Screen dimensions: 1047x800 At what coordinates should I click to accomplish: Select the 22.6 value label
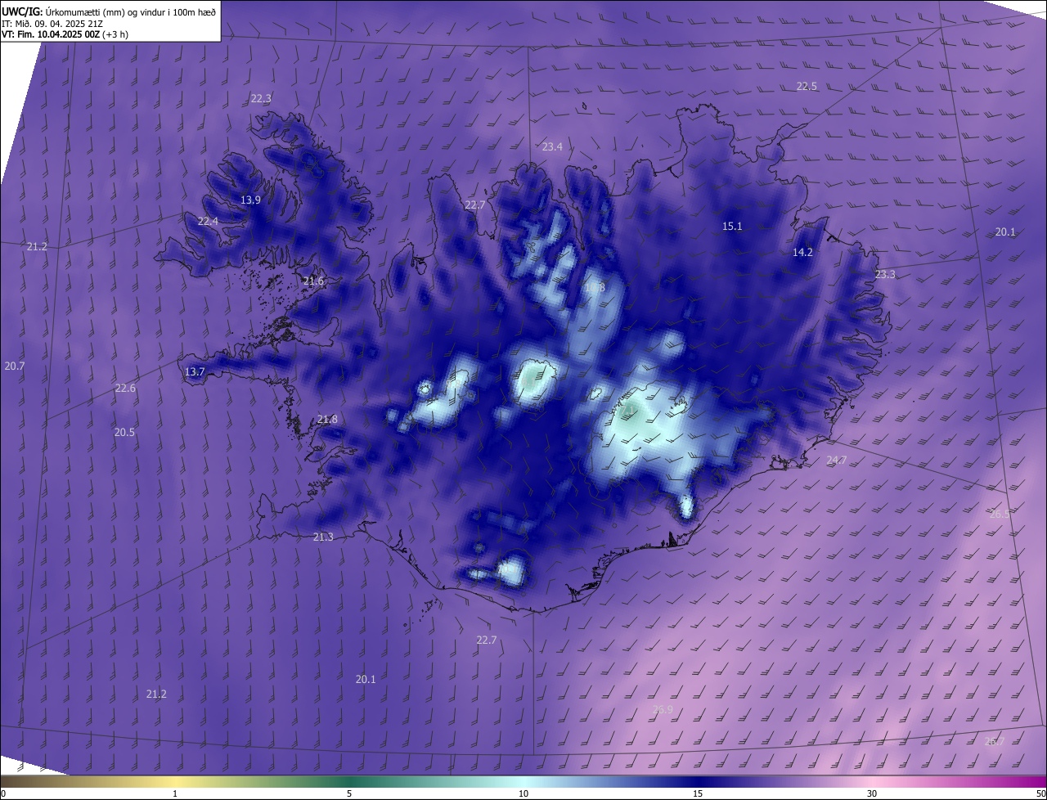point(125,388)
